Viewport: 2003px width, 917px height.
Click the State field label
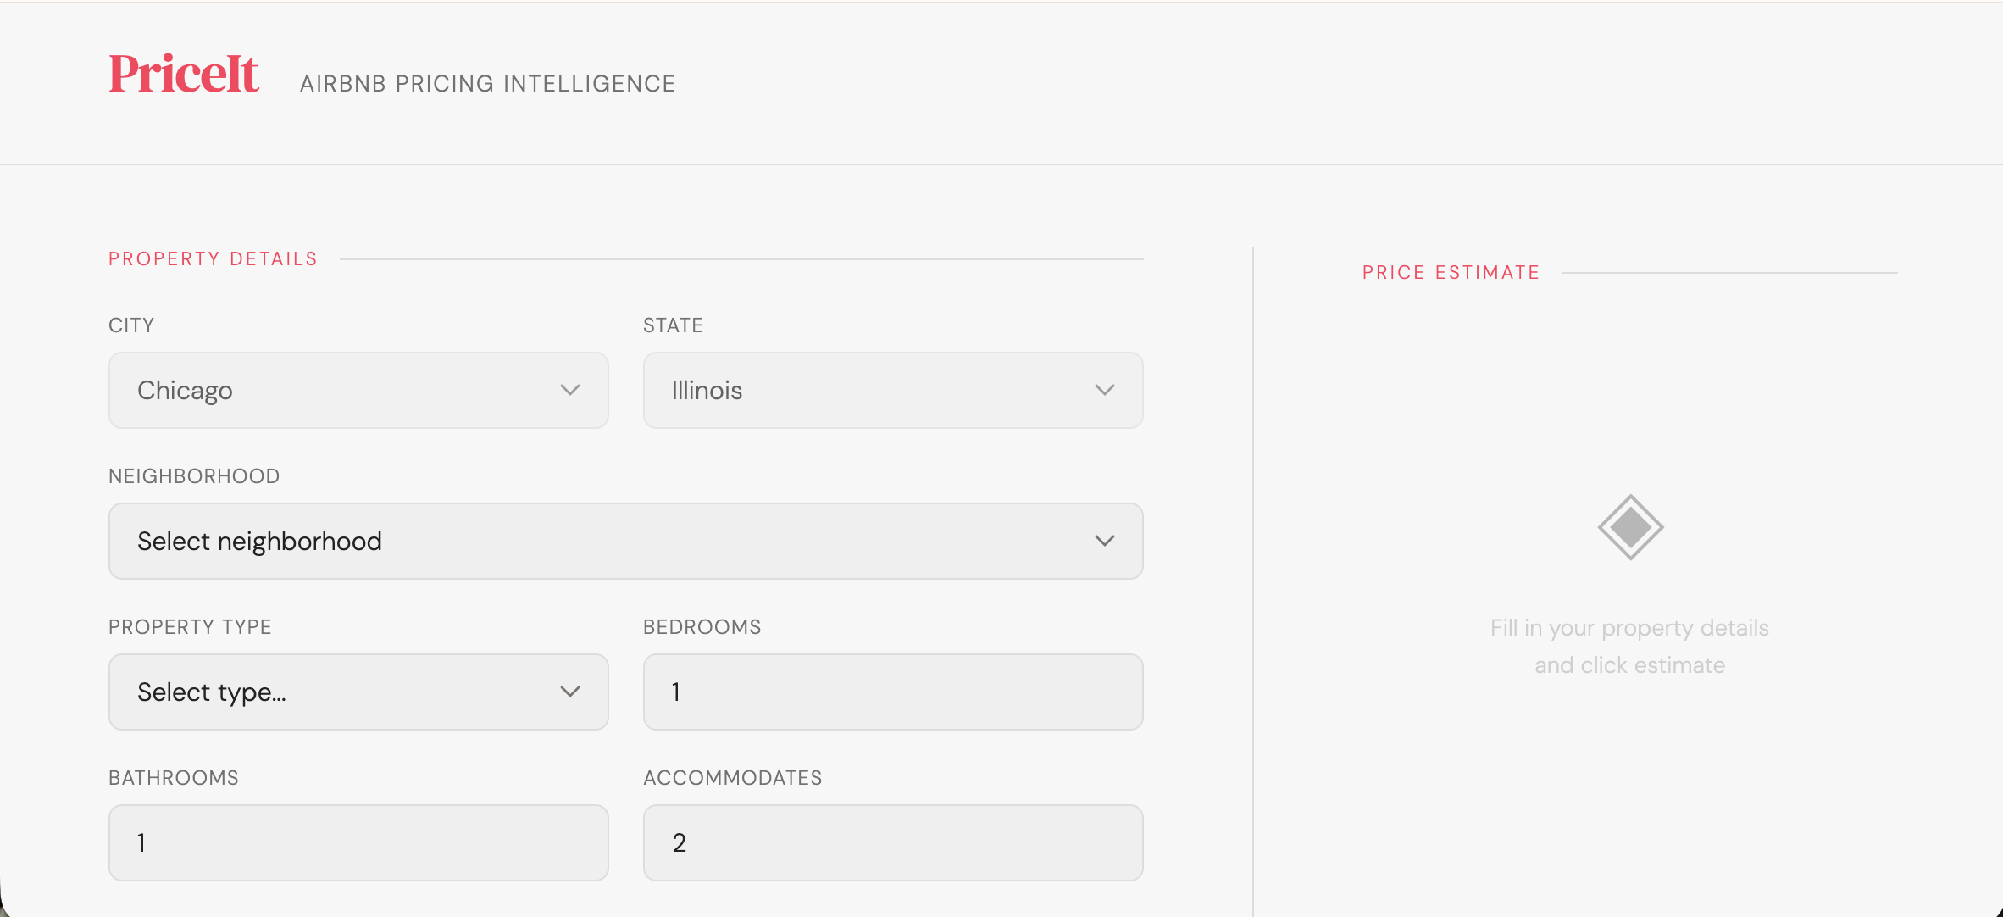tap(673, 325)
